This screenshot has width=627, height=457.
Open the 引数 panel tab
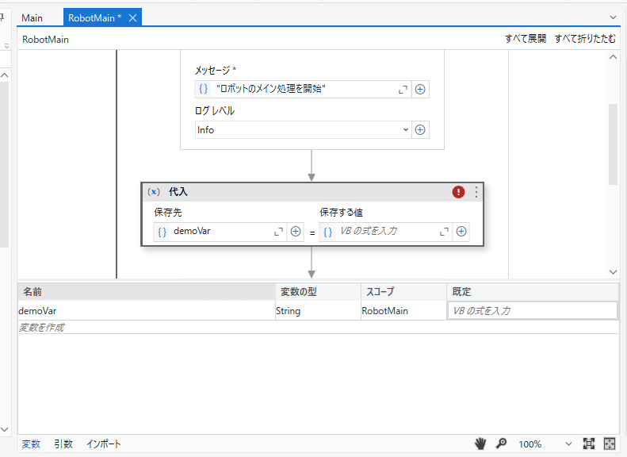click(x=63, y=444)
